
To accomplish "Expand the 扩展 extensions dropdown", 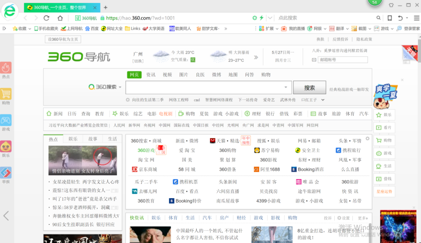I will click(277, 29).
